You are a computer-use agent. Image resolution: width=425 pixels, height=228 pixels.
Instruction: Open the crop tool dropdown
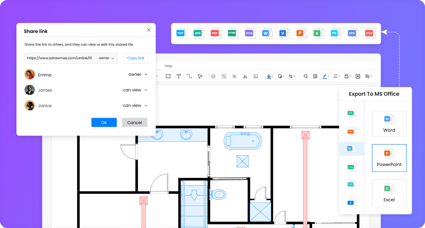pos(292,76)
